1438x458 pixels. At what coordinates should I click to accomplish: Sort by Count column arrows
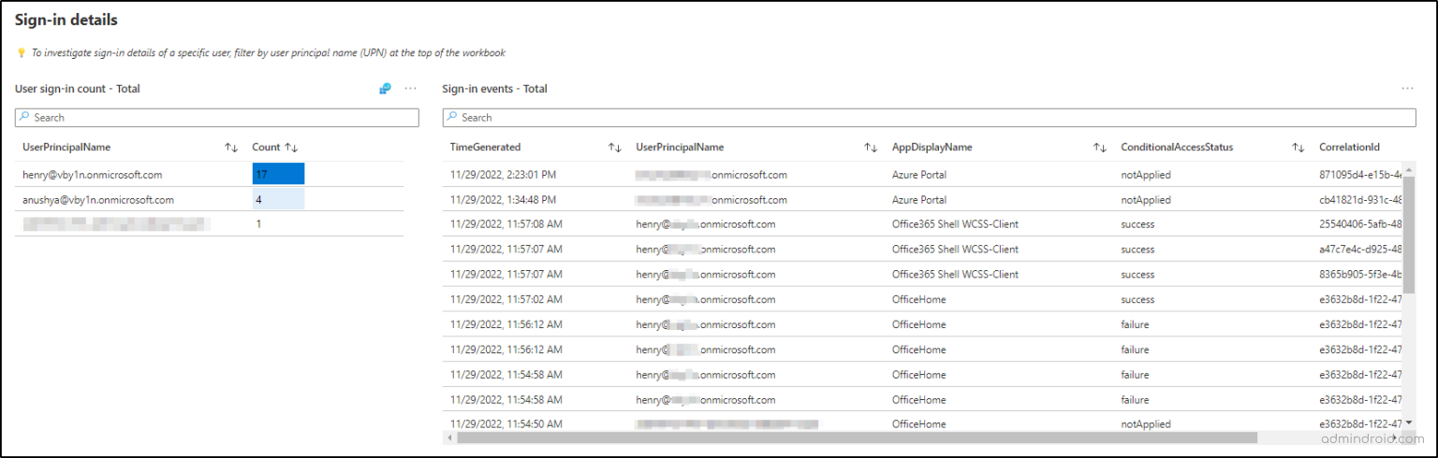pyautogui.click(x=291, y=148)
